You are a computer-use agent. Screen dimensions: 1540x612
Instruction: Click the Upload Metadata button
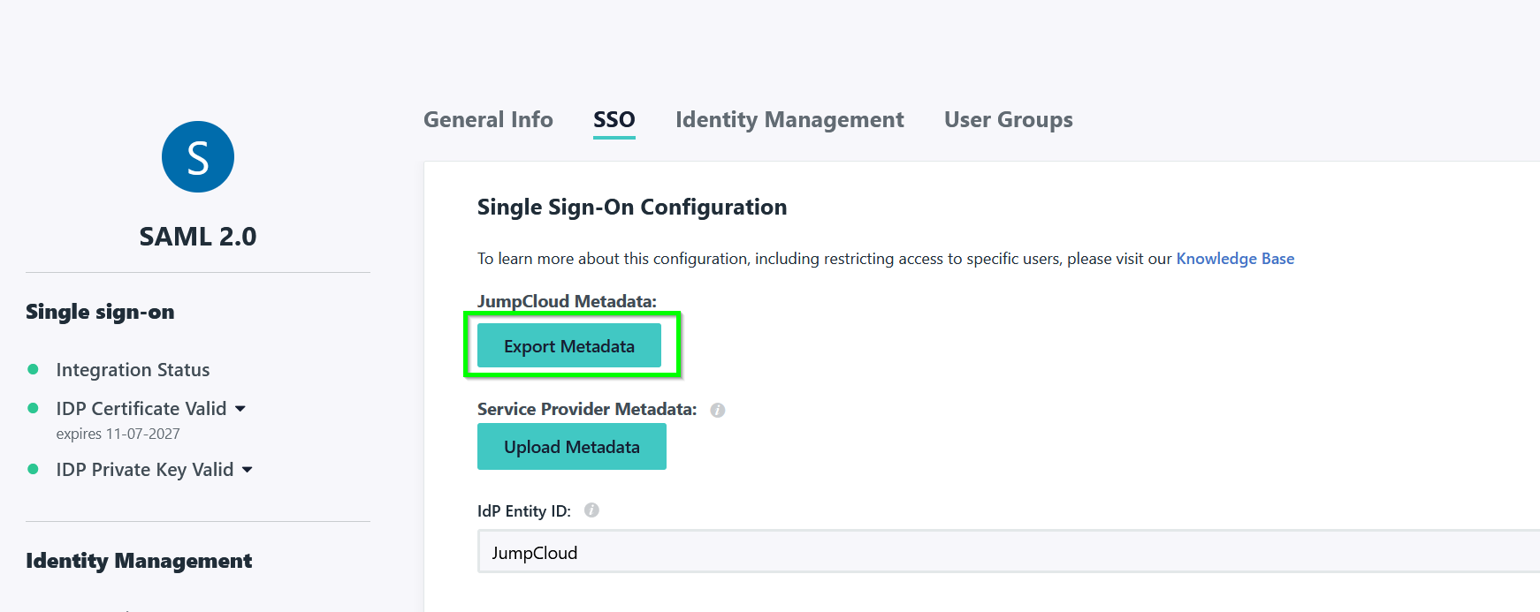(572, 447)
